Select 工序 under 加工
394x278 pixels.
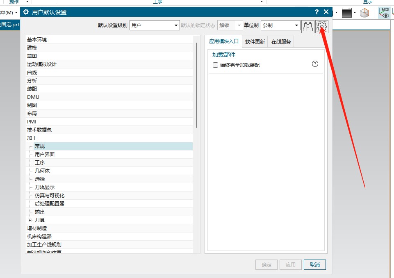pyautogui.click(x=113, y=163)
